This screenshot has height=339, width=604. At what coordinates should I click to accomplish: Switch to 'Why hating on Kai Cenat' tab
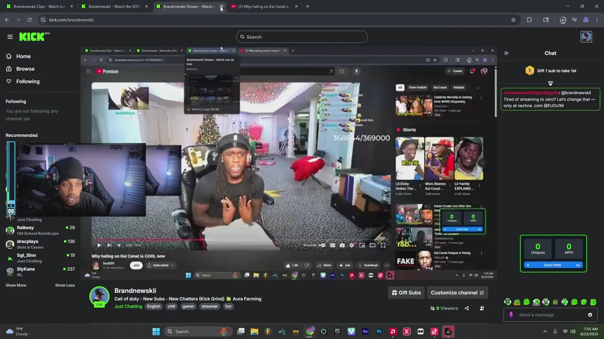[264, 7]
